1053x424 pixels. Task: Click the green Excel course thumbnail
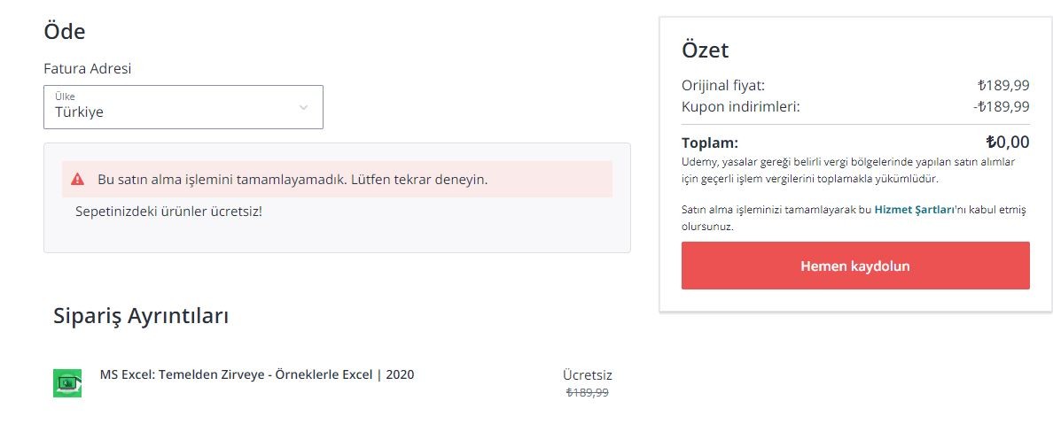(67, 383)
